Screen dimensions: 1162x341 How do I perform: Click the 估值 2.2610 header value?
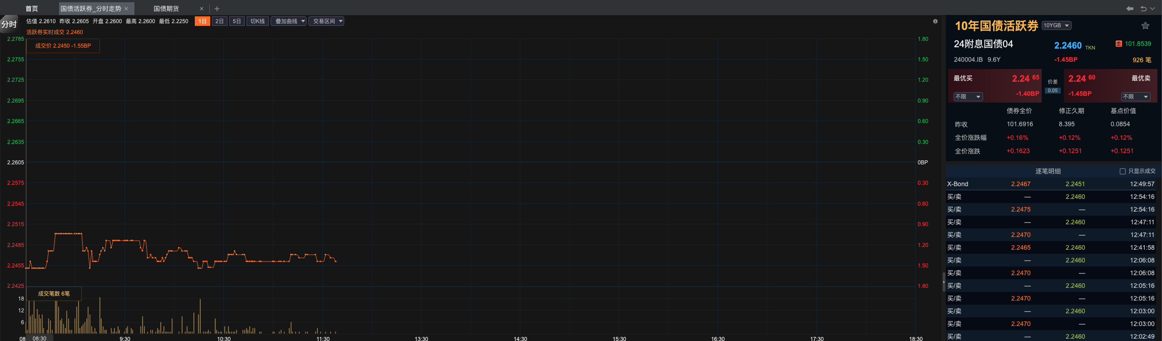point(41,21)
